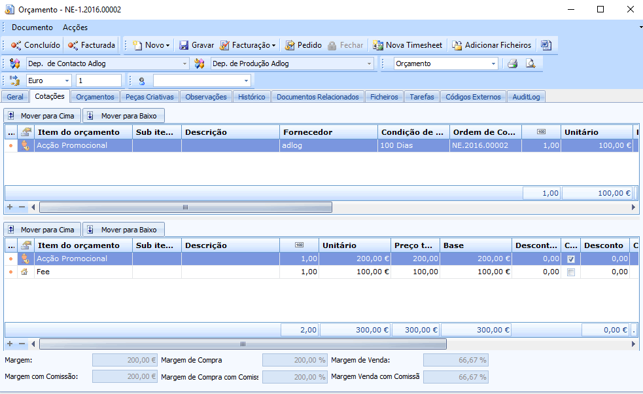Switch to the Peças Criativas tab

pyautogui.click(x=150, y=97)
